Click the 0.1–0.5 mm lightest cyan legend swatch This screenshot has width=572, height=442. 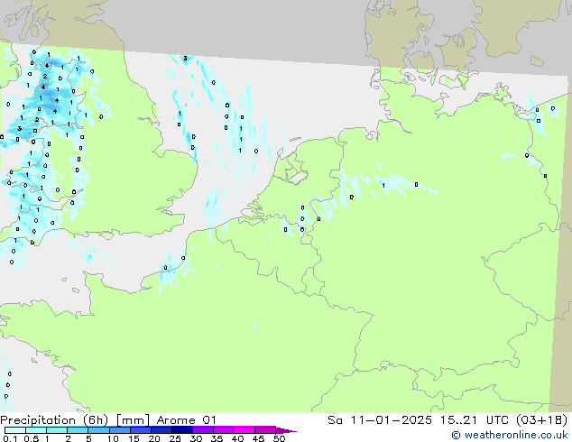pyautogui.click(x=15, y=430)
